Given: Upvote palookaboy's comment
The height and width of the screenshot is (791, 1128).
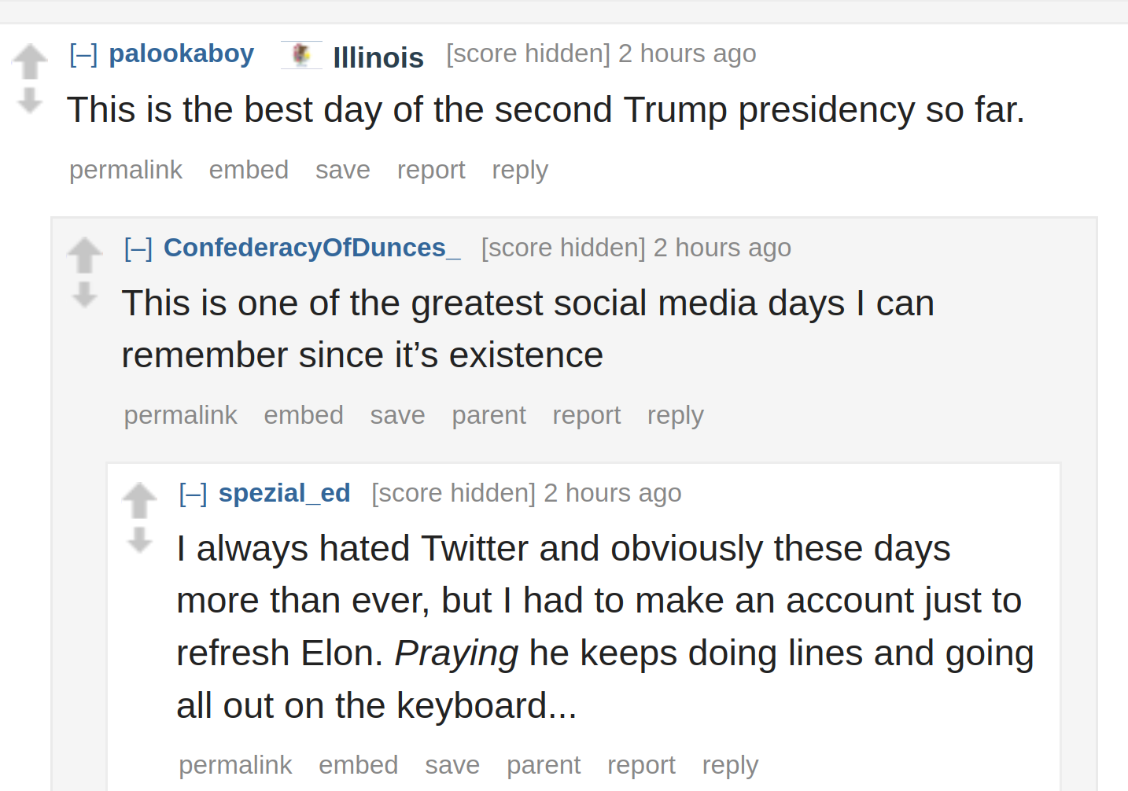Looking at the screenshot, I should pyautogui.click(x=30, y=62).
